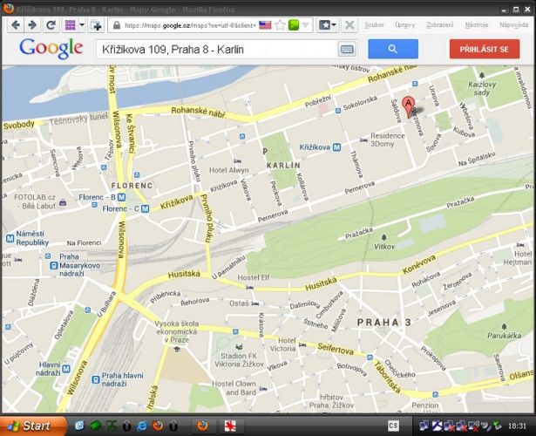Click the Vysoká škola ekonomická graduation cap icon
Image resolution: width=536 pixels, height=436 pixels.
(177, 349)
